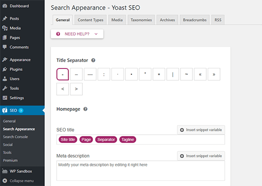The height and width of the screenshot is (186, 262).
Task: Open SEO General submenu item
Action: [10, 121]
